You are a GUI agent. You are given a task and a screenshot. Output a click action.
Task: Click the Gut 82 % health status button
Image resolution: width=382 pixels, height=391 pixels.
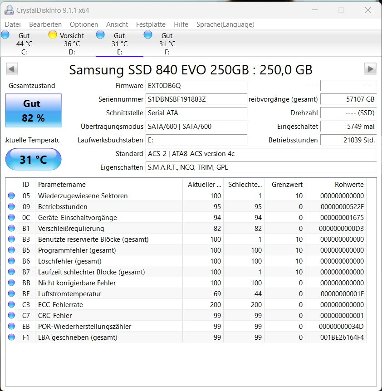(34, 111)
